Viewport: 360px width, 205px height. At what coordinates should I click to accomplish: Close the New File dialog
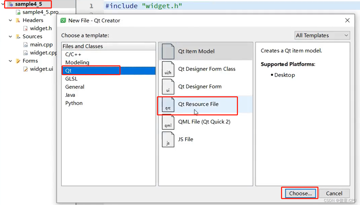347,20
